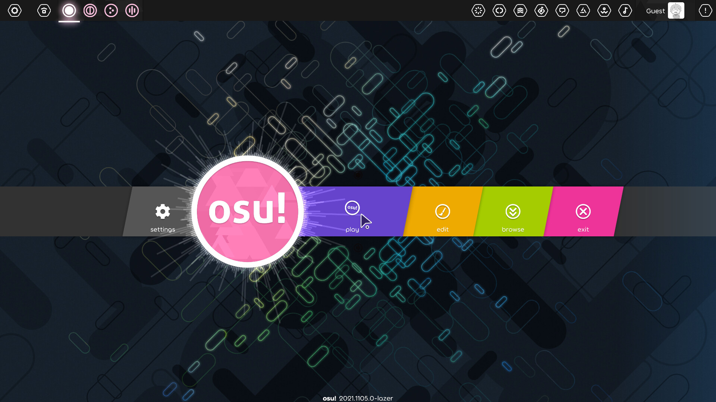The height and width of the screenshot is (402, 716).
Task: Click the big pink osu! logo
Action: pos(247,211)
